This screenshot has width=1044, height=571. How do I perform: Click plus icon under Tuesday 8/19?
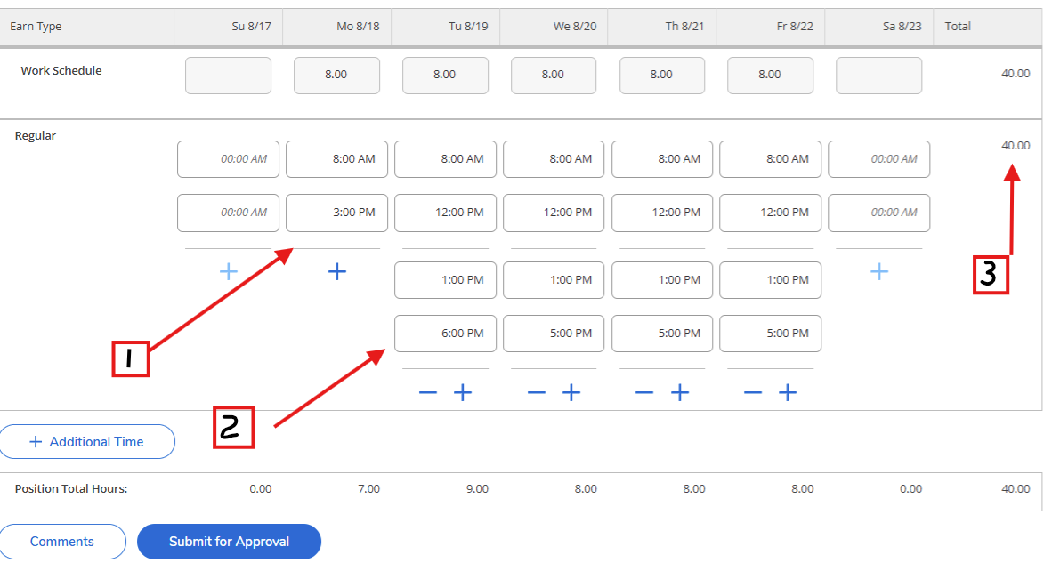point(463,392)
